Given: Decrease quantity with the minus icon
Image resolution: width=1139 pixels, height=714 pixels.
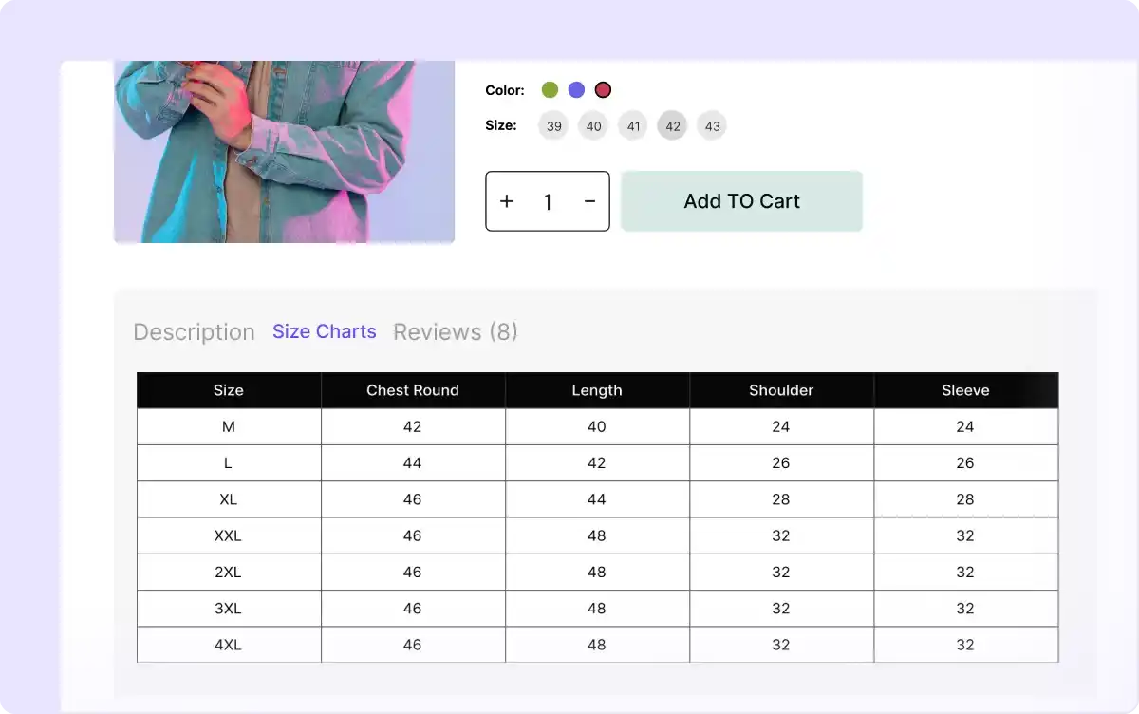Looking at the screenshot, I should pos(588,201).
